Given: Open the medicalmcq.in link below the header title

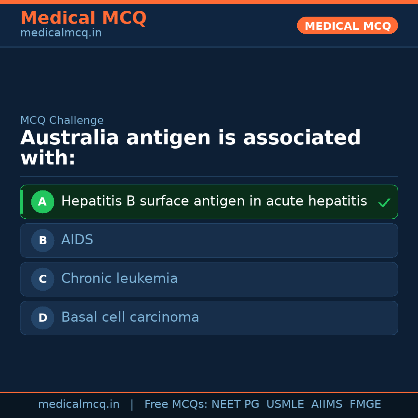Looking at the screenshot, I should pos(61,33).
